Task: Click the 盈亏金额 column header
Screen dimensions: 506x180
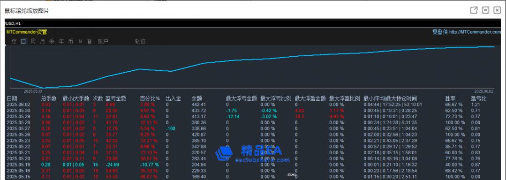Action: pos(116,99)
